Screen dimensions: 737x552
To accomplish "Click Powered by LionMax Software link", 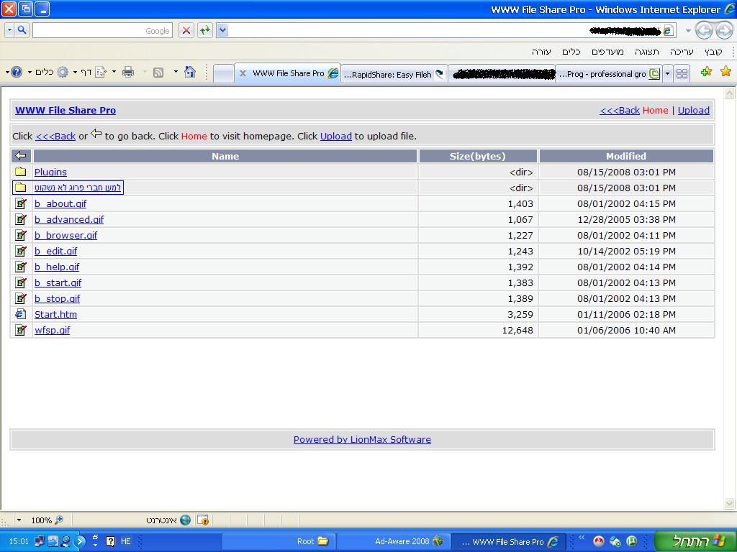I will point(362,439).
